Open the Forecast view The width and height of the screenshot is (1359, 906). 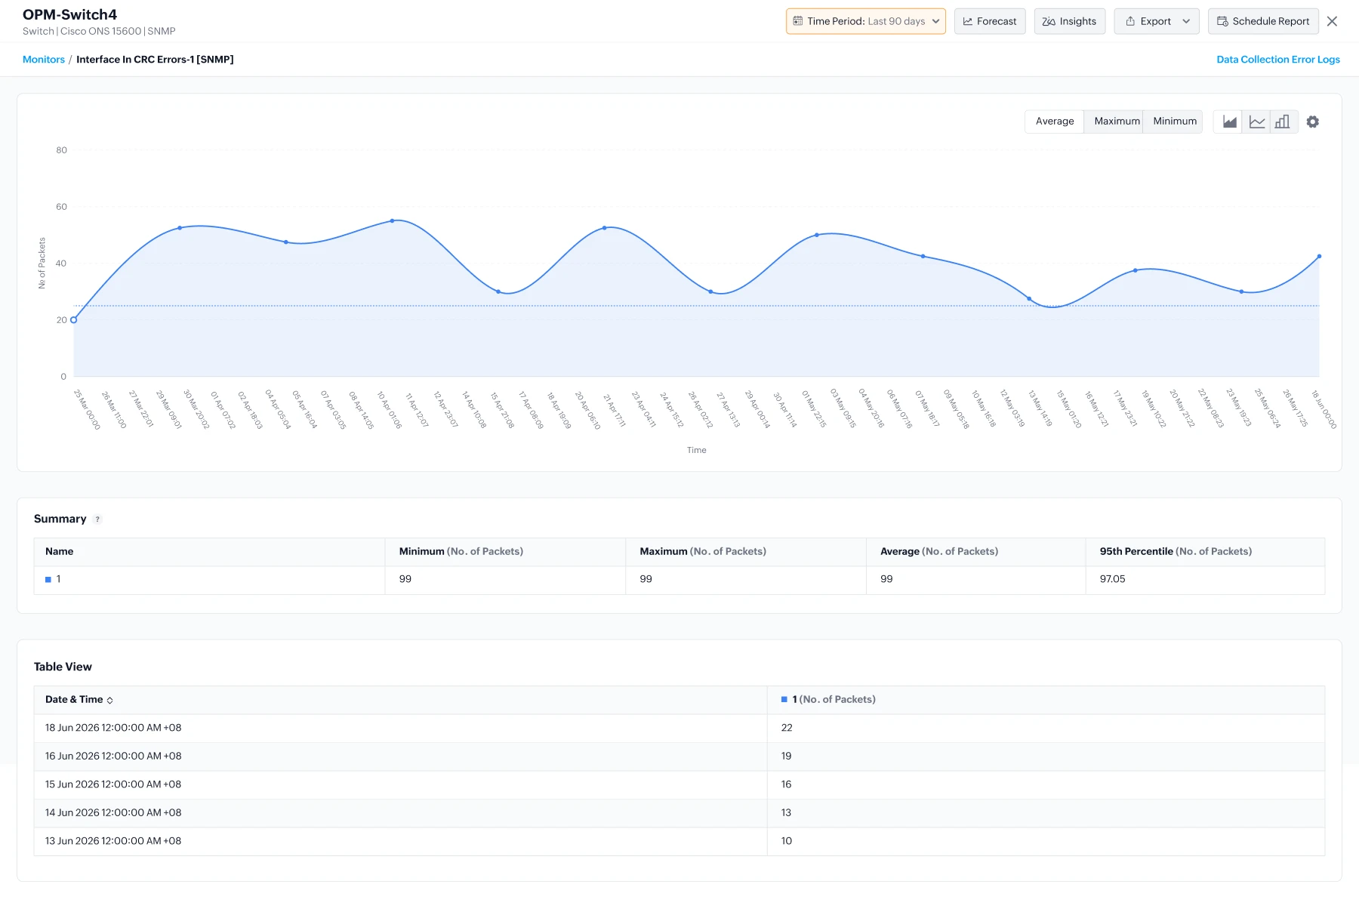tap(990, 21)
